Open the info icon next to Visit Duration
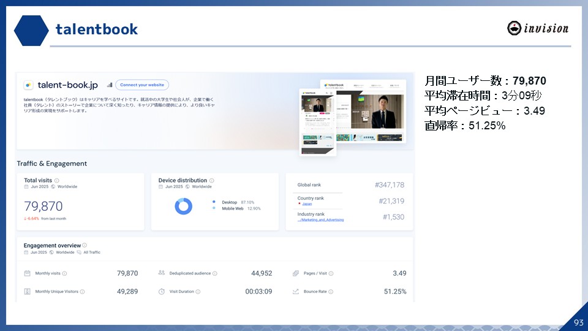Image resolution: width=588 pixels, height=331 pixels. [x=198, y=292]
